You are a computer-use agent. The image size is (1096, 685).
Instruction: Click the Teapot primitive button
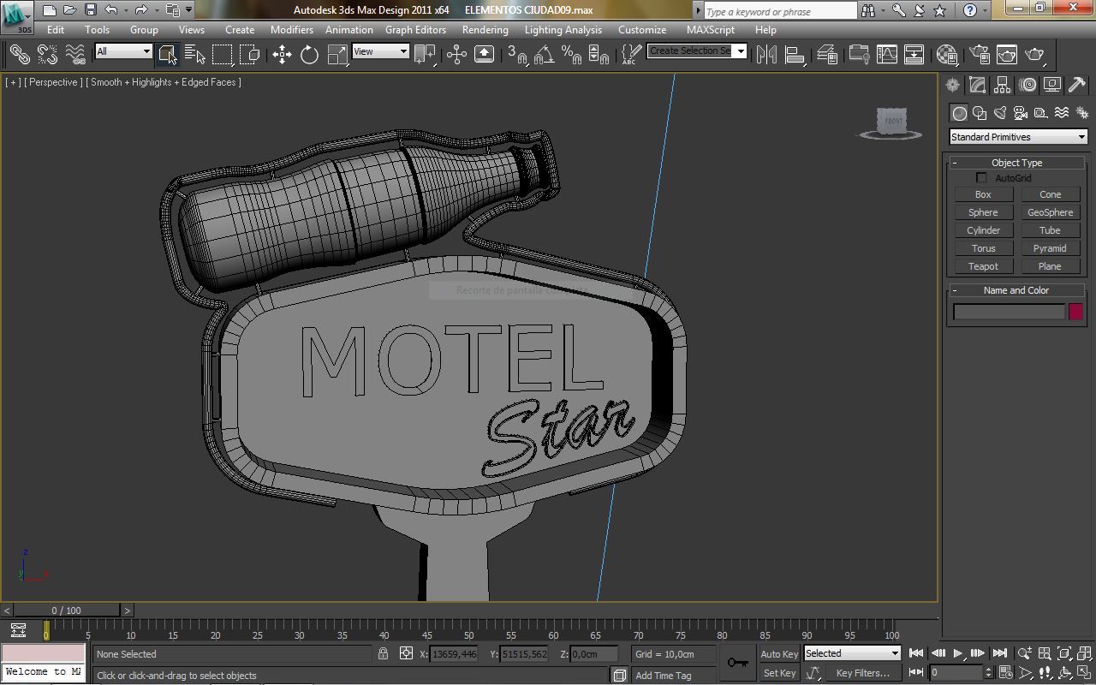(983, 266)
